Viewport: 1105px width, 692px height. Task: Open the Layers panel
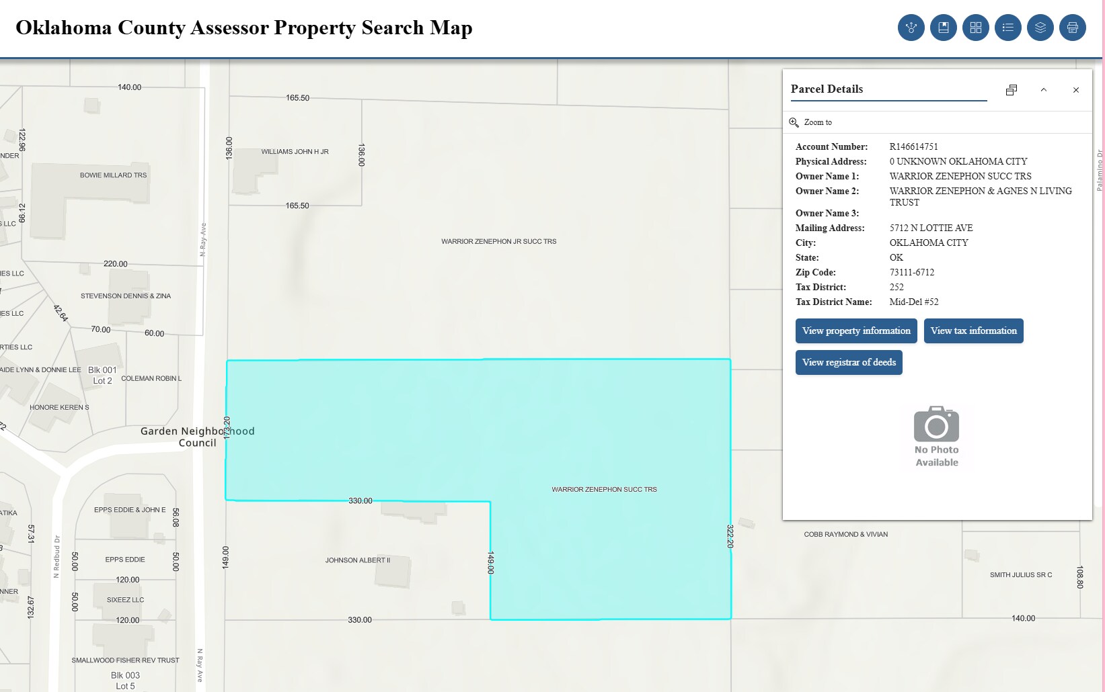point(1040,28)
